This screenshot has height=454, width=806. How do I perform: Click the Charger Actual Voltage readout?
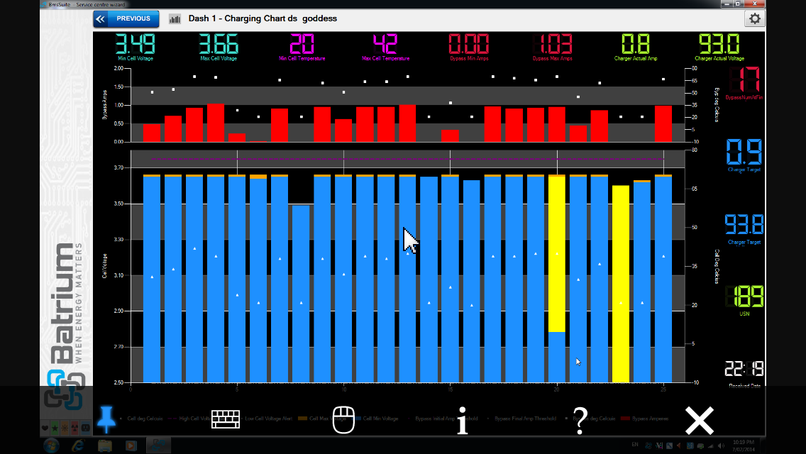click(x=719, y=47)
